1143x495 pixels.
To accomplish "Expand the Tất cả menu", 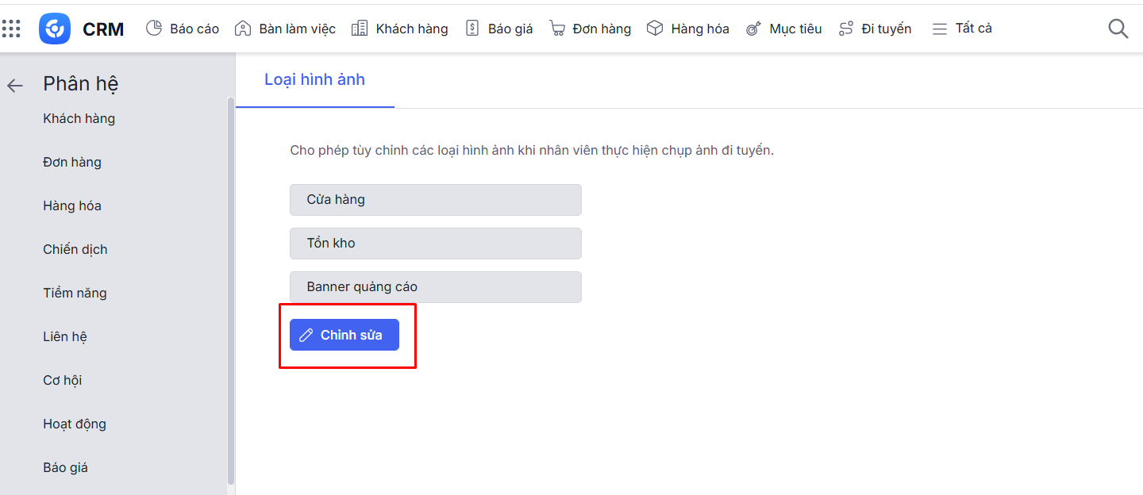I will tap(962, 29).
